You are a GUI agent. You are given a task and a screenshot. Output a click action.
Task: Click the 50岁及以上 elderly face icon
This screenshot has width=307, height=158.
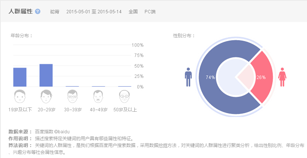click(124, 96)
